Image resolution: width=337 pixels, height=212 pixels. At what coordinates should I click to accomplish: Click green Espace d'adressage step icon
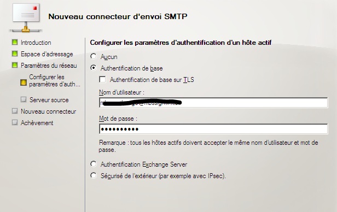[x=15, y=54]
